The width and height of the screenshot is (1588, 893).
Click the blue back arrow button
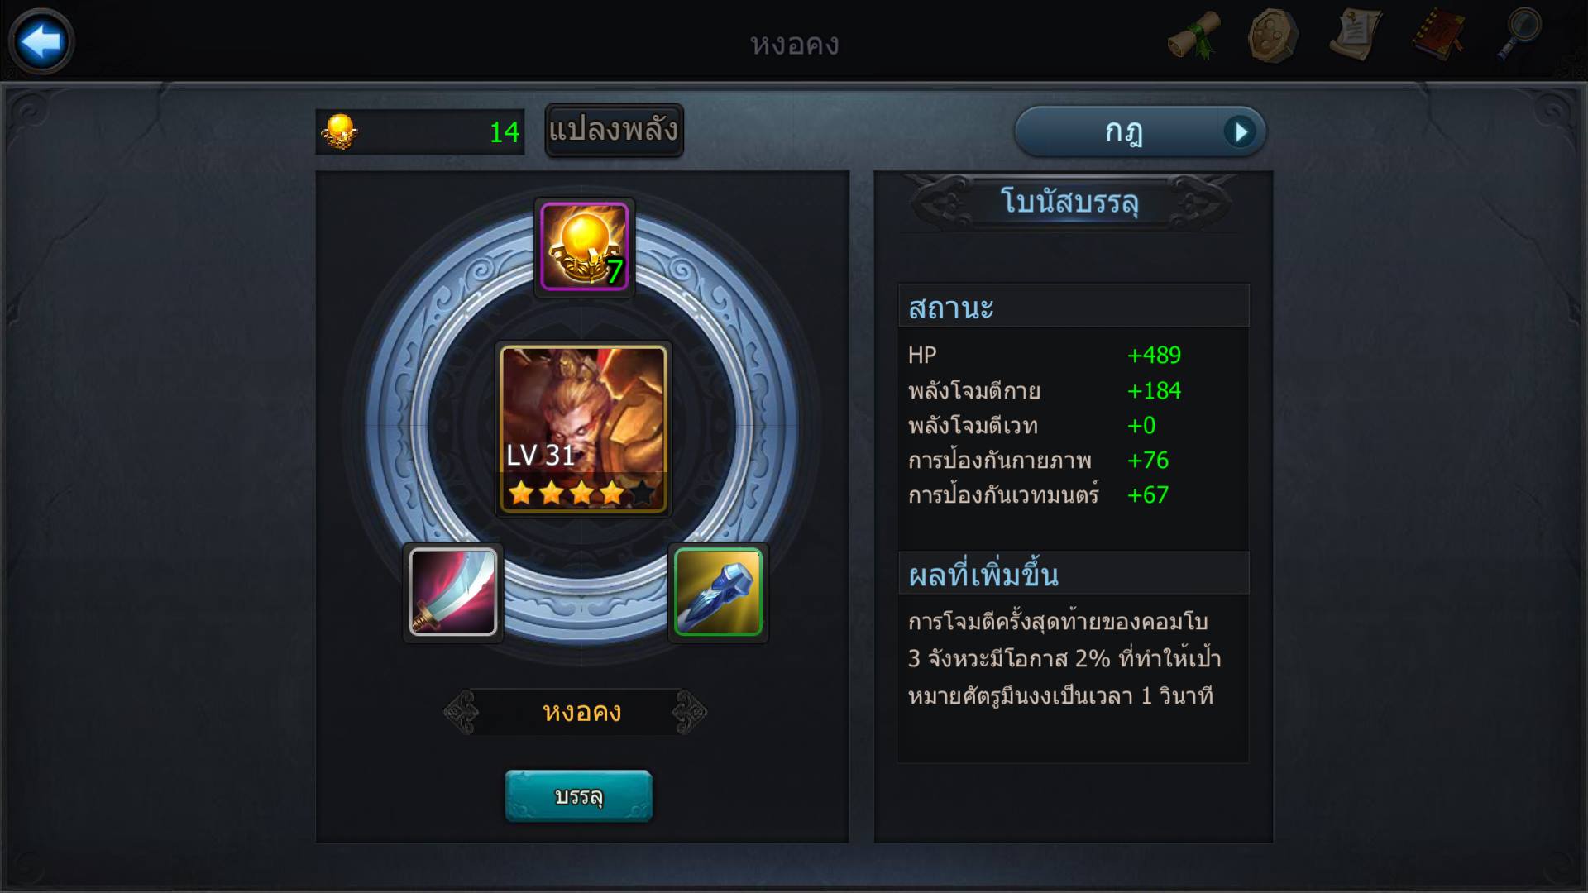tap(41, 41)
